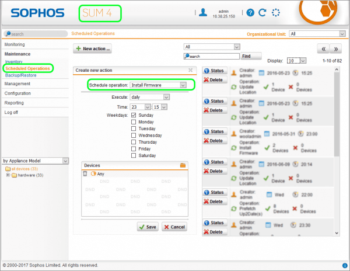Click Status for 2016-05-31 Install Firmware entry

coord(215,131)
